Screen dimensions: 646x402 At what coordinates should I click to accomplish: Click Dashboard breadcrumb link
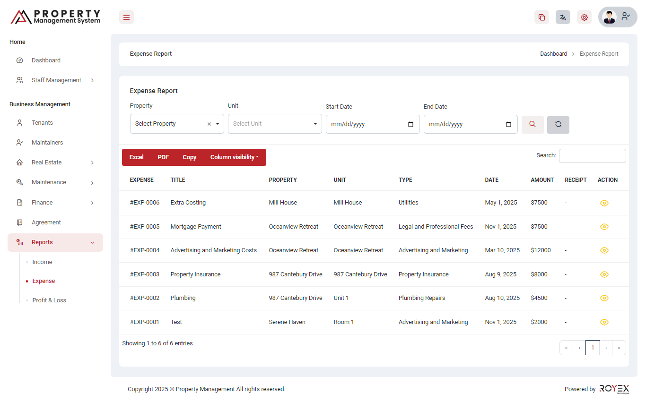(x=553, y=54)
